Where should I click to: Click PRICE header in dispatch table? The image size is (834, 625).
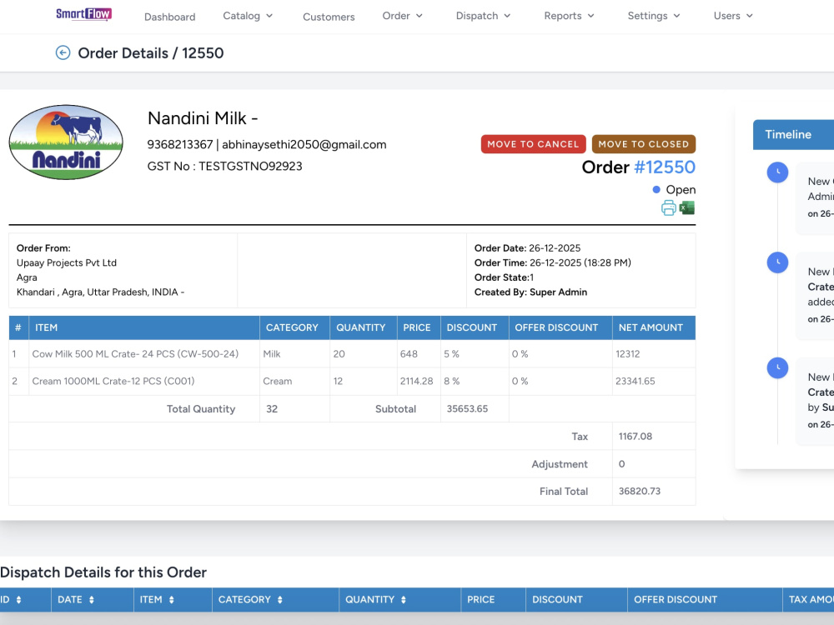click(493, 599)
